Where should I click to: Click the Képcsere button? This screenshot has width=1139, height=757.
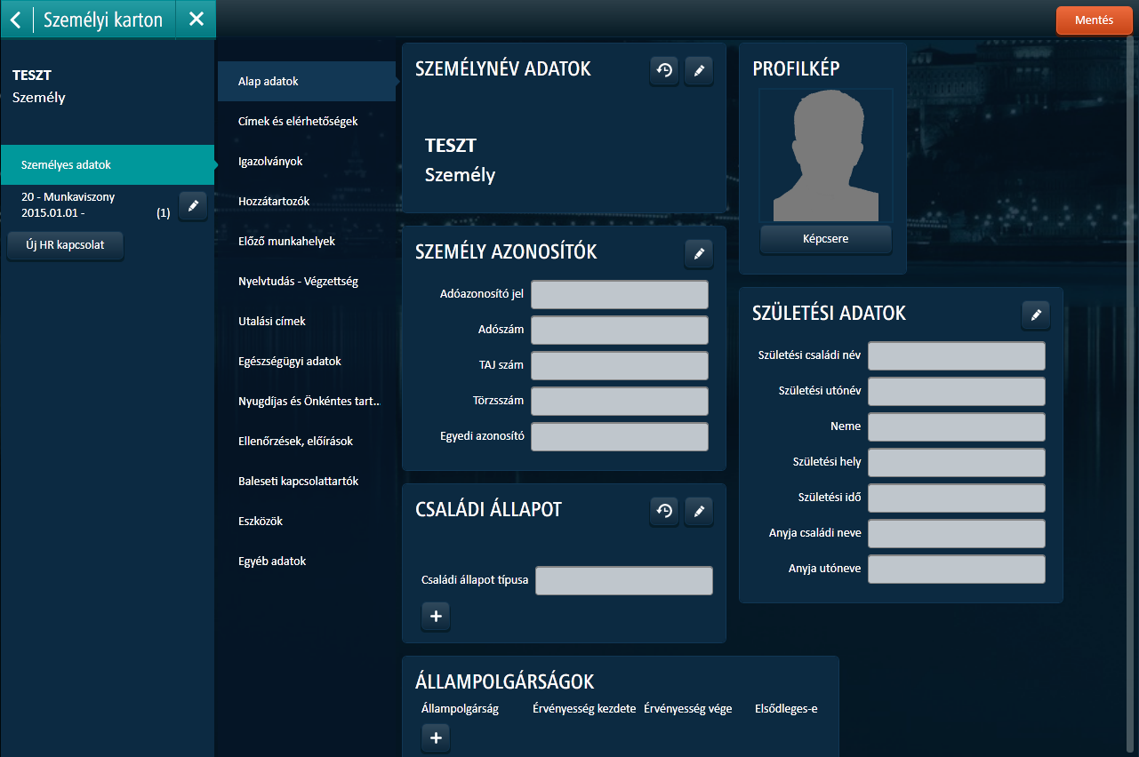point(825,239)
